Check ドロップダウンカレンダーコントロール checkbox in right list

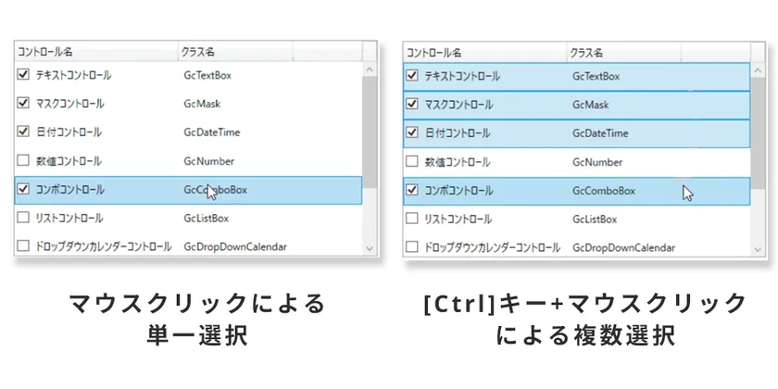[x=412, y=246]
